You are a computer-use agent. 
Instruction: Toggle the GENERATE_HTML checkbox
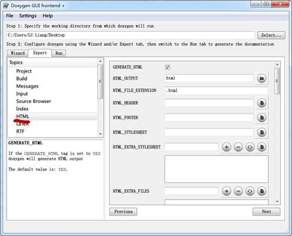(x=168, y=67)
